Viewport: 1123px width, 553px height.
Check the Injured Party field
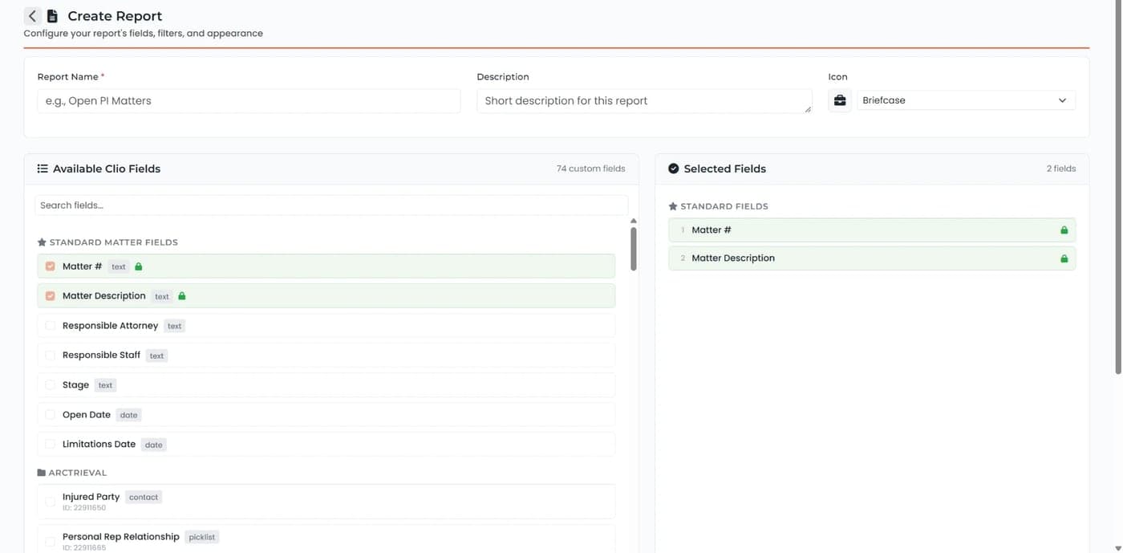[51, 502]
